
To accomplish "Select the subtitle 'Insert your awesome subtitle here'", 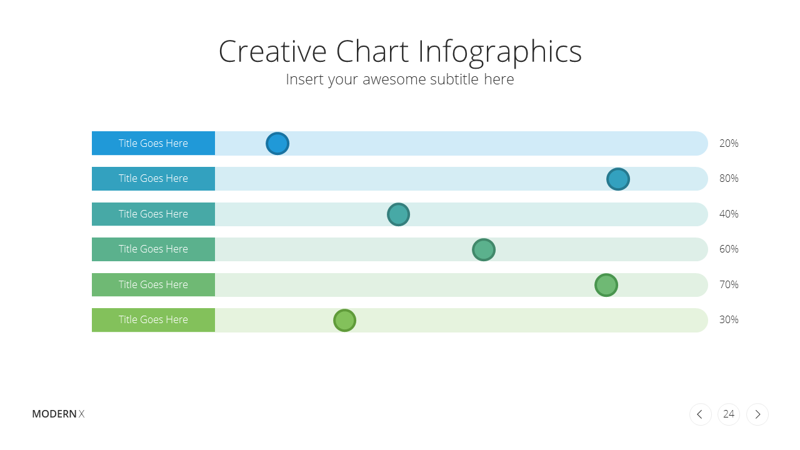I will [400, 79].
